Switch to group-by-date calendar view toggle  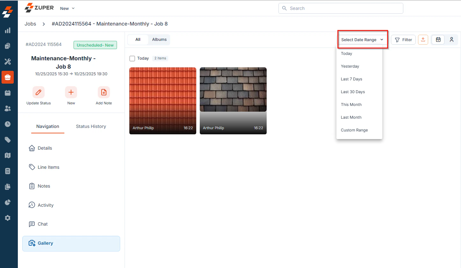coord(438,40)
